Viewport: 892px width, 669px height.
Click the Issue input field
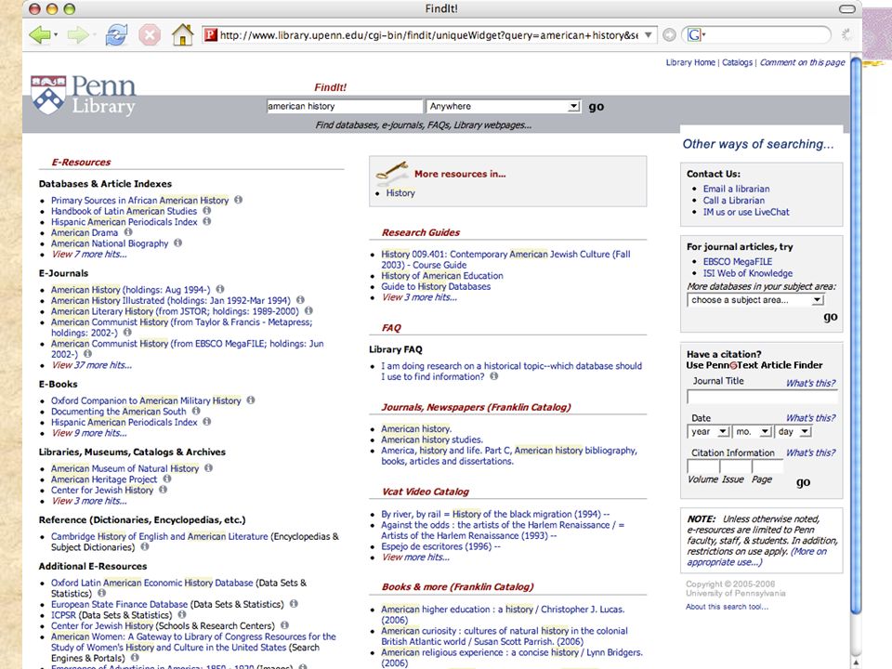(x=734, y=466)
